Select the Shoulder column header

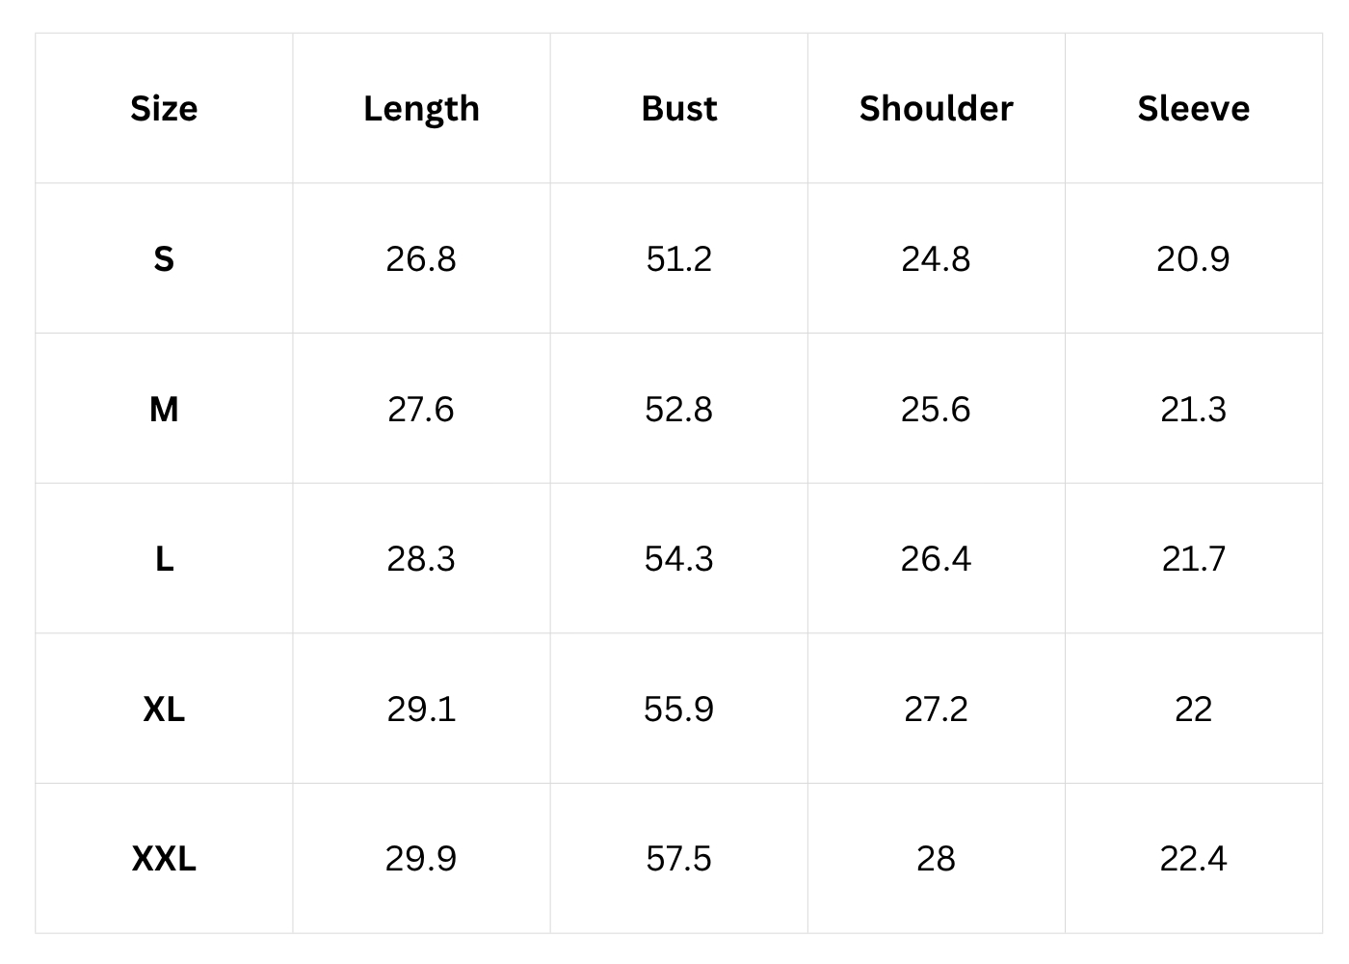coord(936,108)
